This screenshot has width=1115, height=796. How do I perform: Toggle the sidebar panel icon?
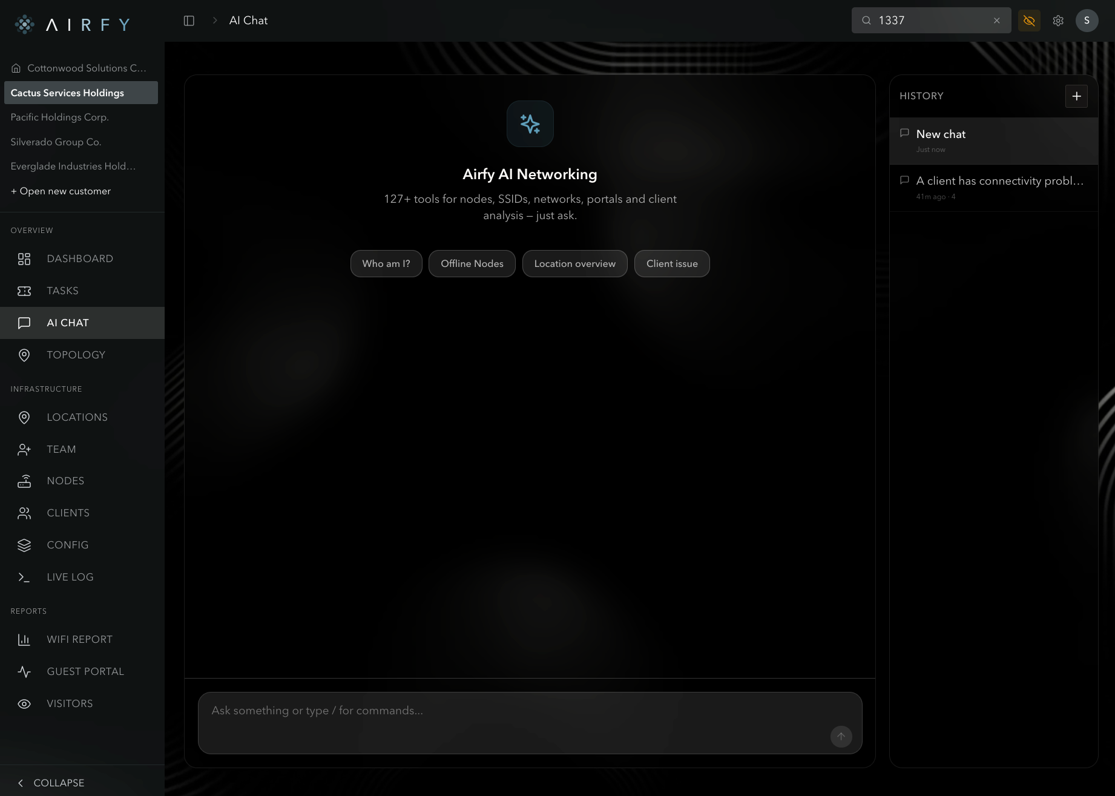click(189, 21)
